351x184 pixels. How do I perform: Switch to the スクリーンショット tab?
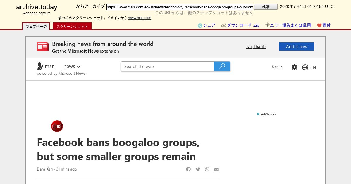point(72,26)
